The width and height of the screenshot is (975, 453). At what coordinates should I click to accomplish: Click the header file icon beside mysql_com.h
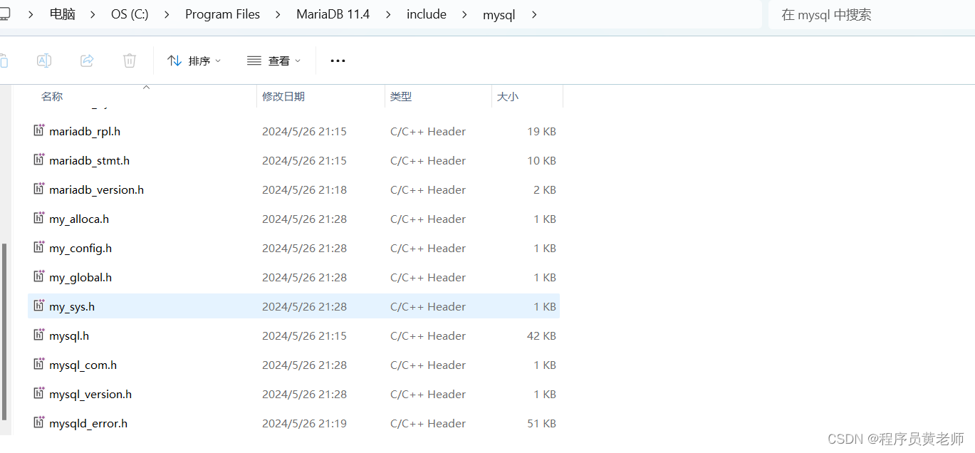tap(39, 364)
